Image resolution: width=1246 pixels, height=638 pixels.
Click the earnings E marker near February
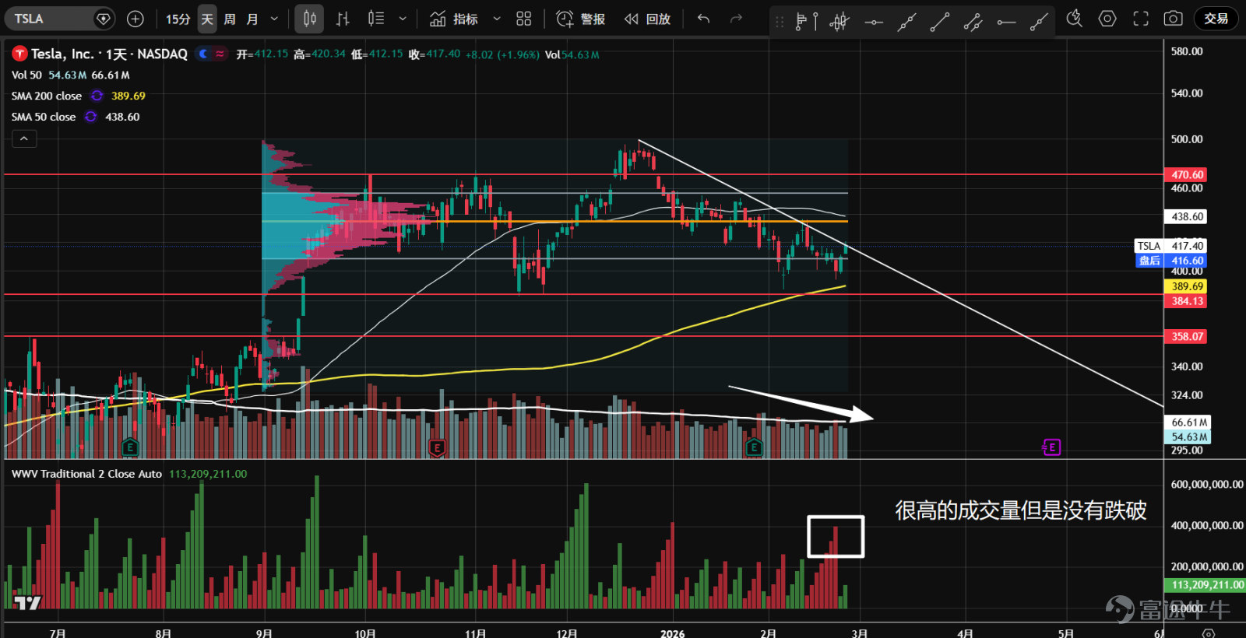tap(754, 447)
